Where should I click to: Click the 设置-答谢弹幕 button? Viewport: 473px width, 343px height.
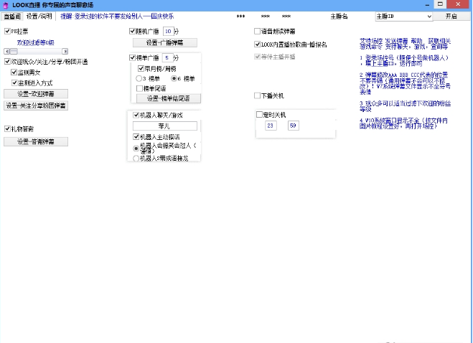[36, 141]
